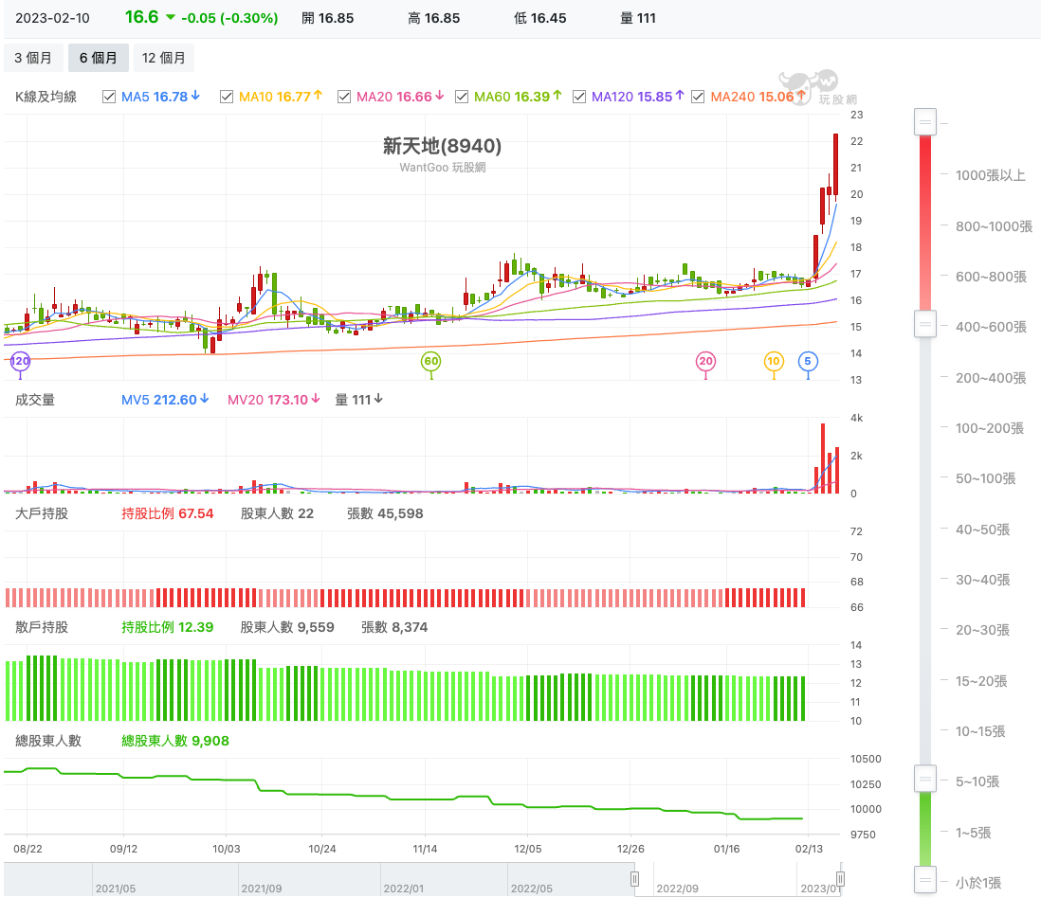1041x898 pixels.
Task: Switch to the 12 個月 time range tab
Action: [163, 58]
